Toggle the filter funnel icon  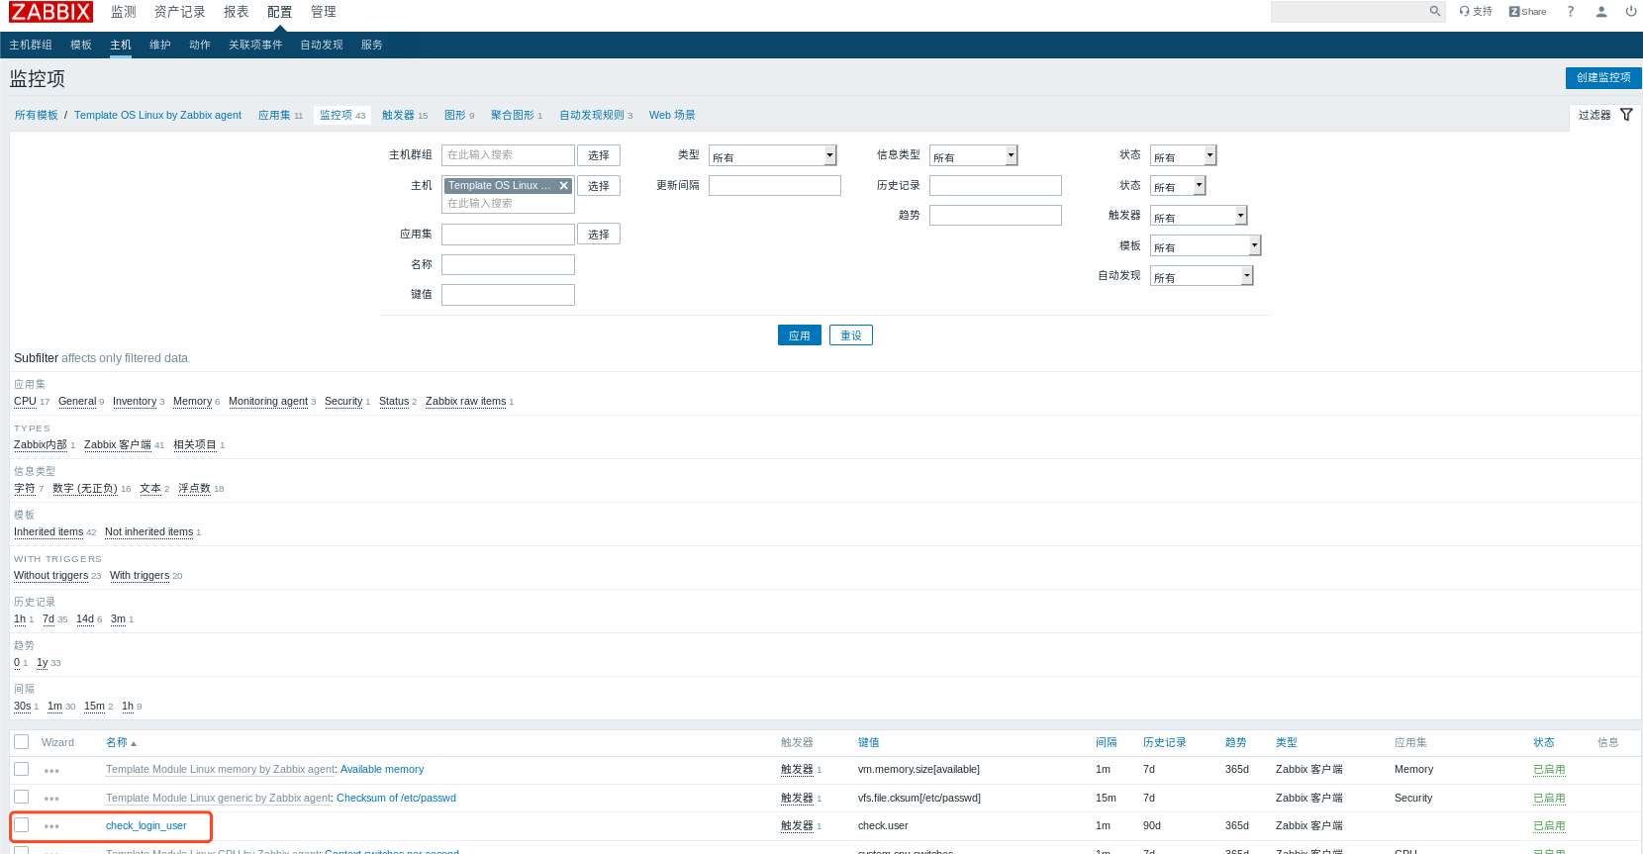pos(1626,115)
